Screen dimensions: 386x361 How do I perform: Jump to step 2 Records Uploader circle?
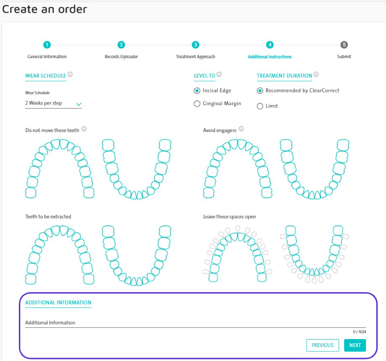coord(121,45)
